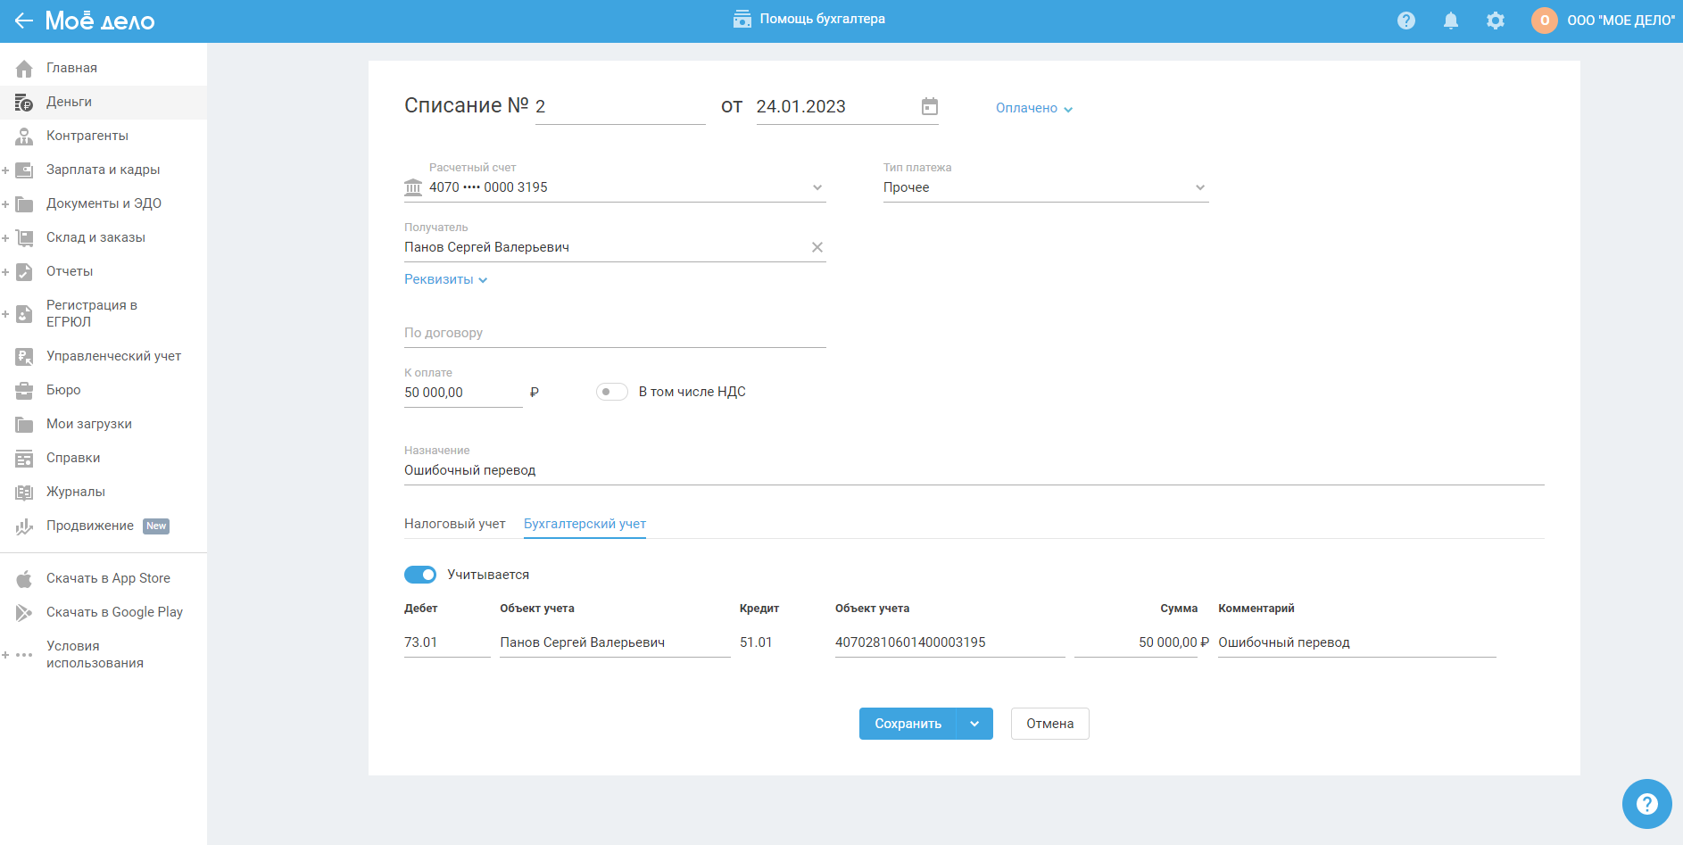Open the floating help chat button
Image resolution: width=1683 pixels, height=845 pixels.
(1646, 804)
